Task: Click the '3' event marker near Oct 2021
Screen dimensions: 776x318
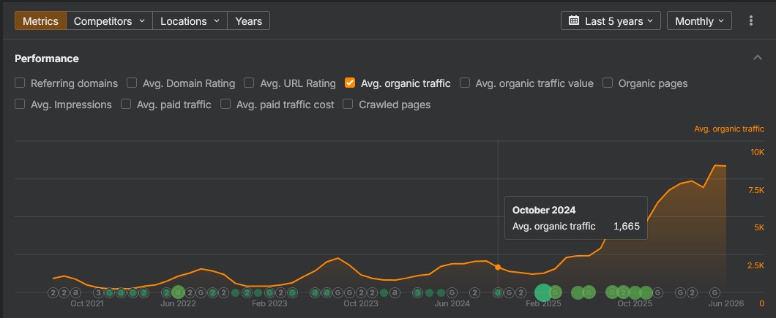Action: point(99,292)
